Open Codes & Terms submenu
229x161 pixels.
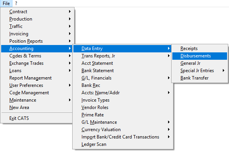(36, 56)
